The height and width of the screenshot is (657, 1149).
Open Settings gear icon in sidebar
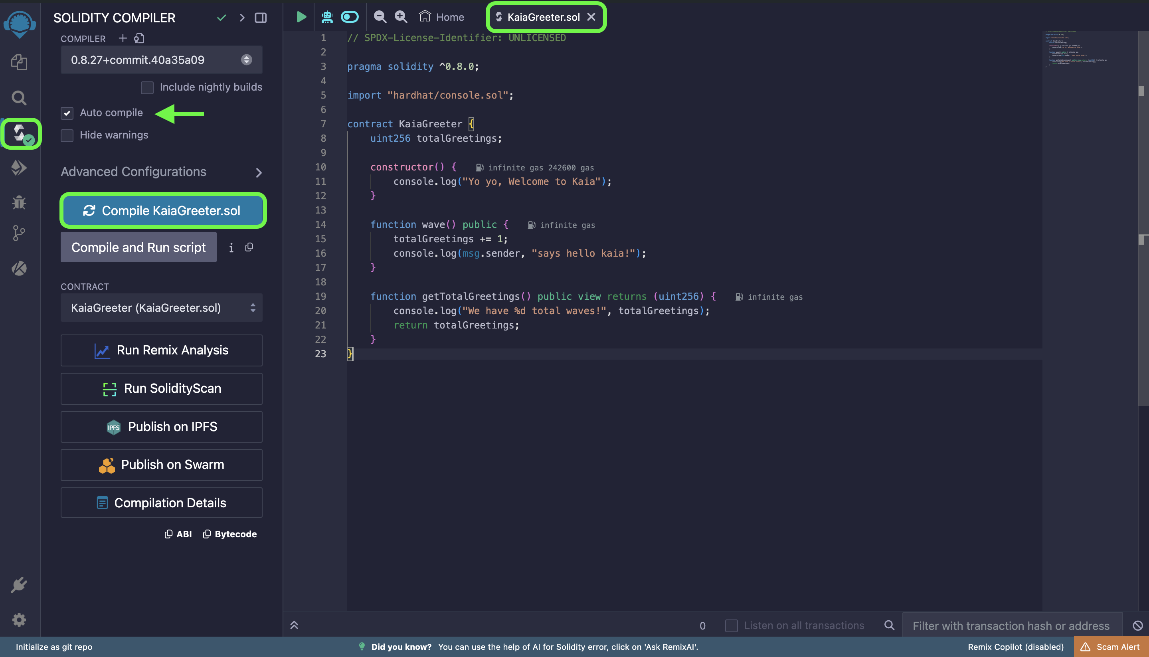(19, 619)
